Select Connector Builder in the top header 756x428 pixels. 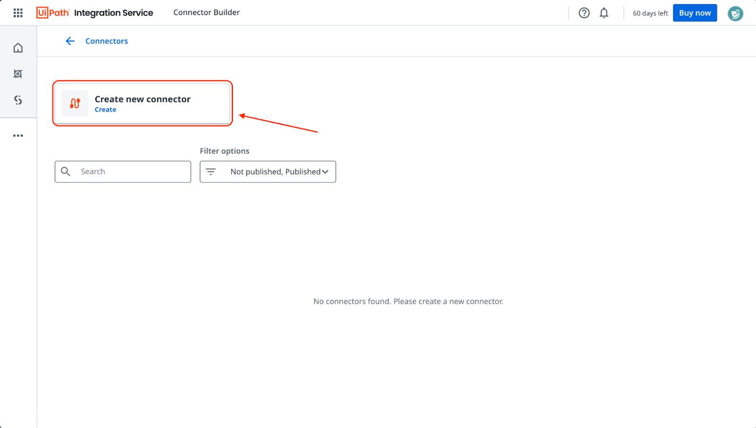(206, 13)
